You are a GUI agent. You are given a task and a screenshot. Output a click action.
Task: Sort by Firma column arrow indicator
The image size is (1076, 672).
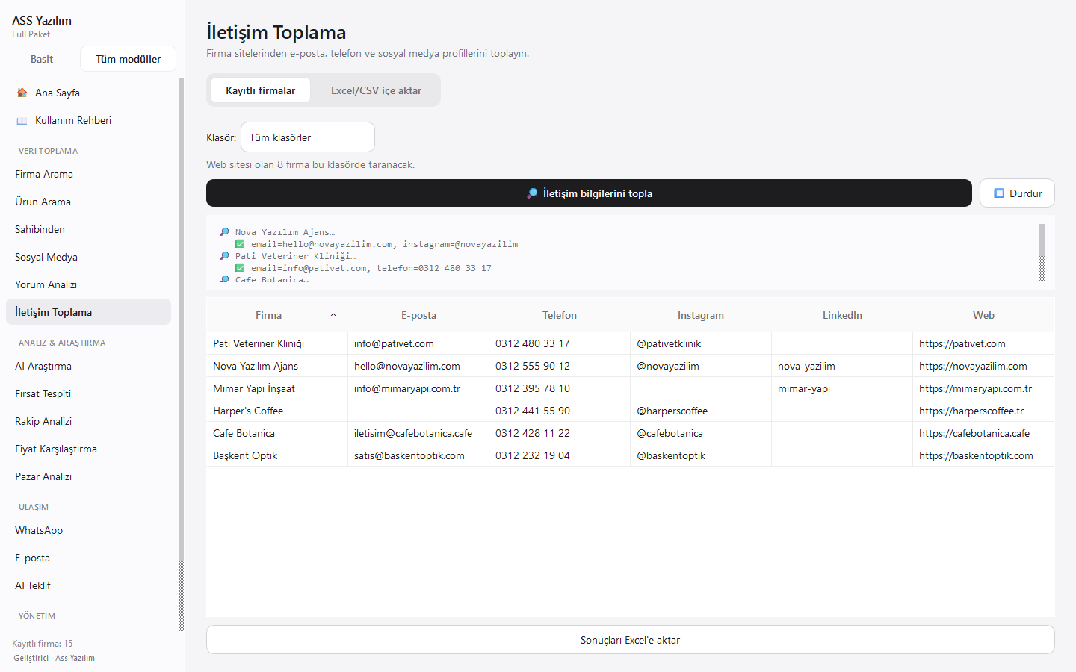333,315
